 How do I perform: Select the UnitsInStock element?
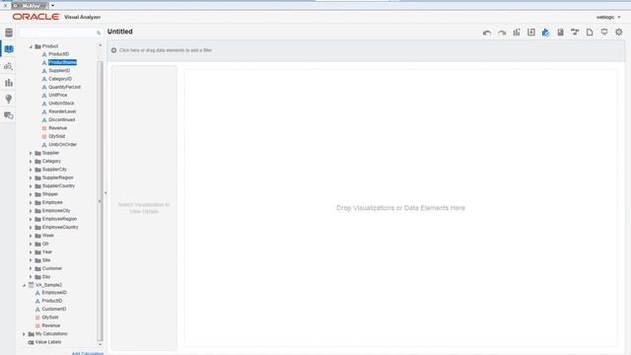pos(61,104)
